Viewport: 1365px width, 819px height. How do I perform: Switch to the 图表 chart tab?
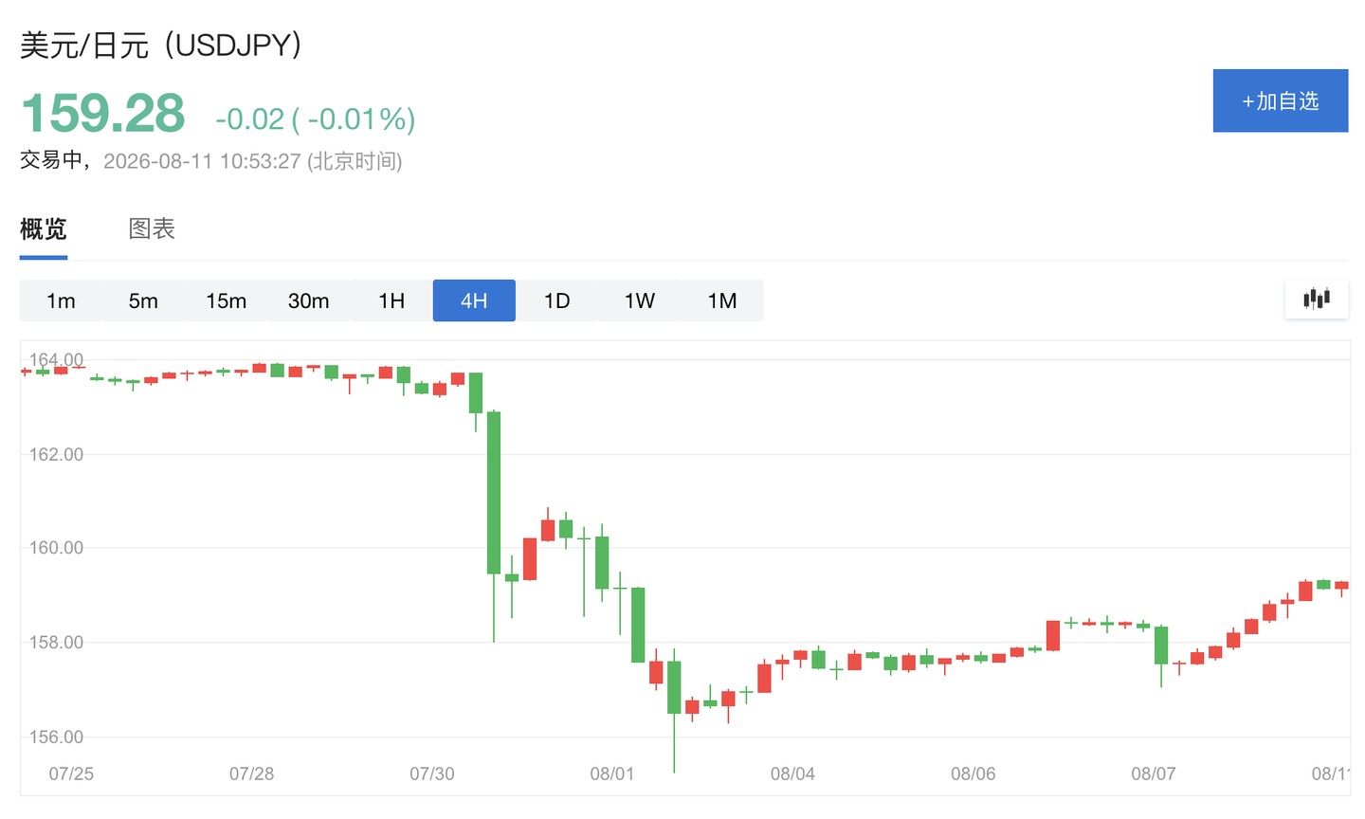152,228
